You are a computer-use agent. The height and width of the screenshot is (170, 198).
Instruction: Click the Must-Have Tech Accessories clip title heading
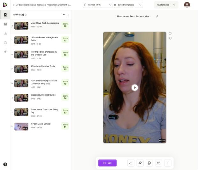133,16
